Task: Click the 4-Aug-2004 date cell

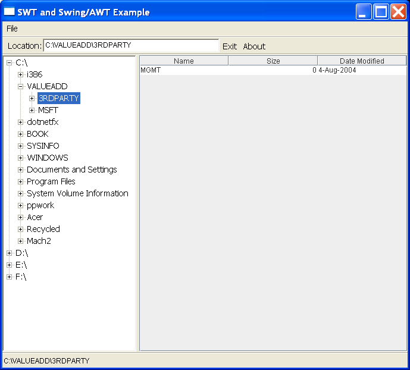Action: point(337,70)
